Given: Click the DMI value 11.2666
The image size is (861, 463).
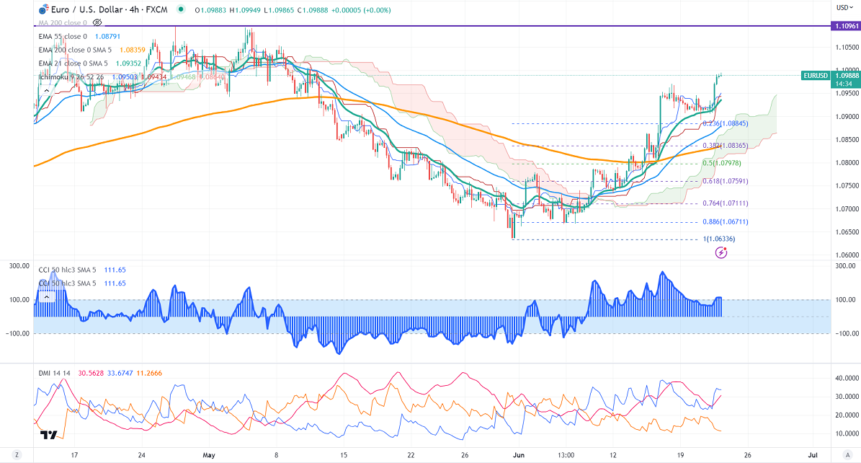Looking at the screenshot, I should (149, 373).
